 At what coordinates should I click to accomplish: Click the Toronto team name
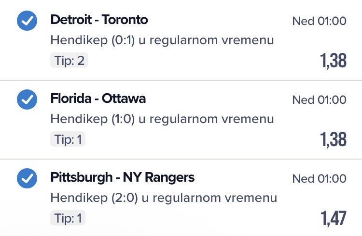click(125, 20)
